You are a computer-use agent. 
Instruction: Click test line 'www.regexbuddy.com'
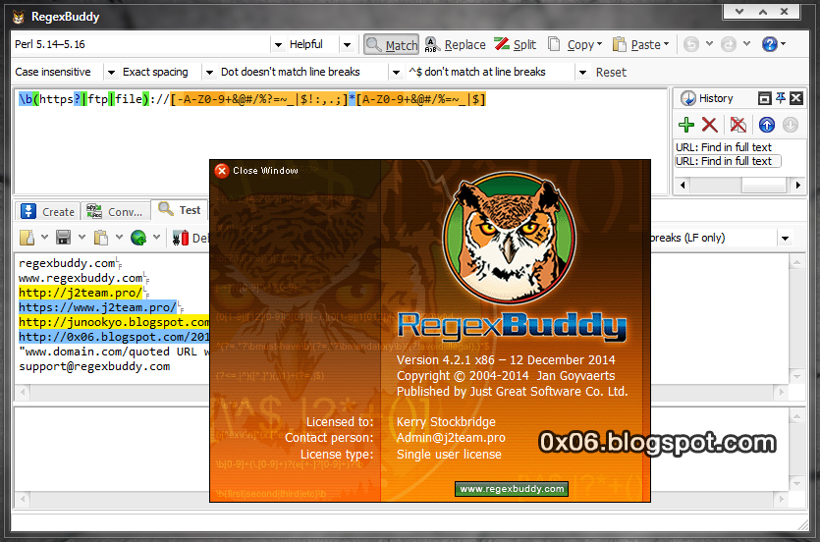81,278
